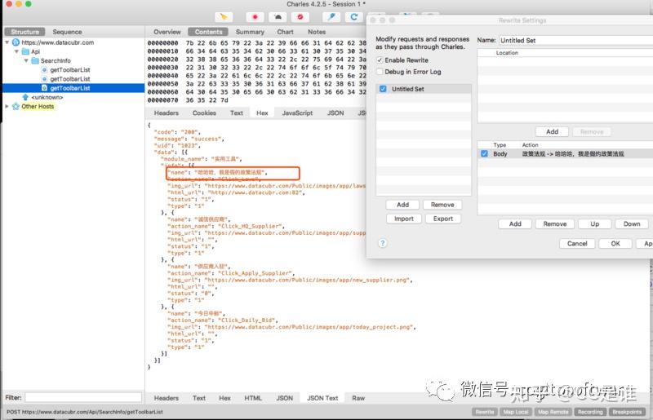Screen dimensions: 653x420
Task: Switch request view to JavaScript tab
Action: pyautogui.click(x=297, y=113)
